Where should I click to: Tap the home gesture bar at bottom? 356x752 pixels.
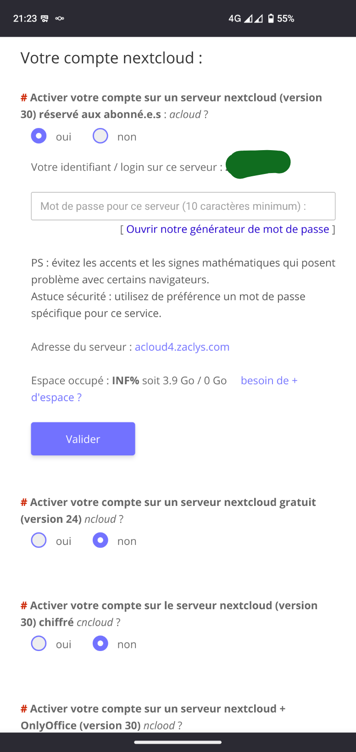(x=178, y=742)
